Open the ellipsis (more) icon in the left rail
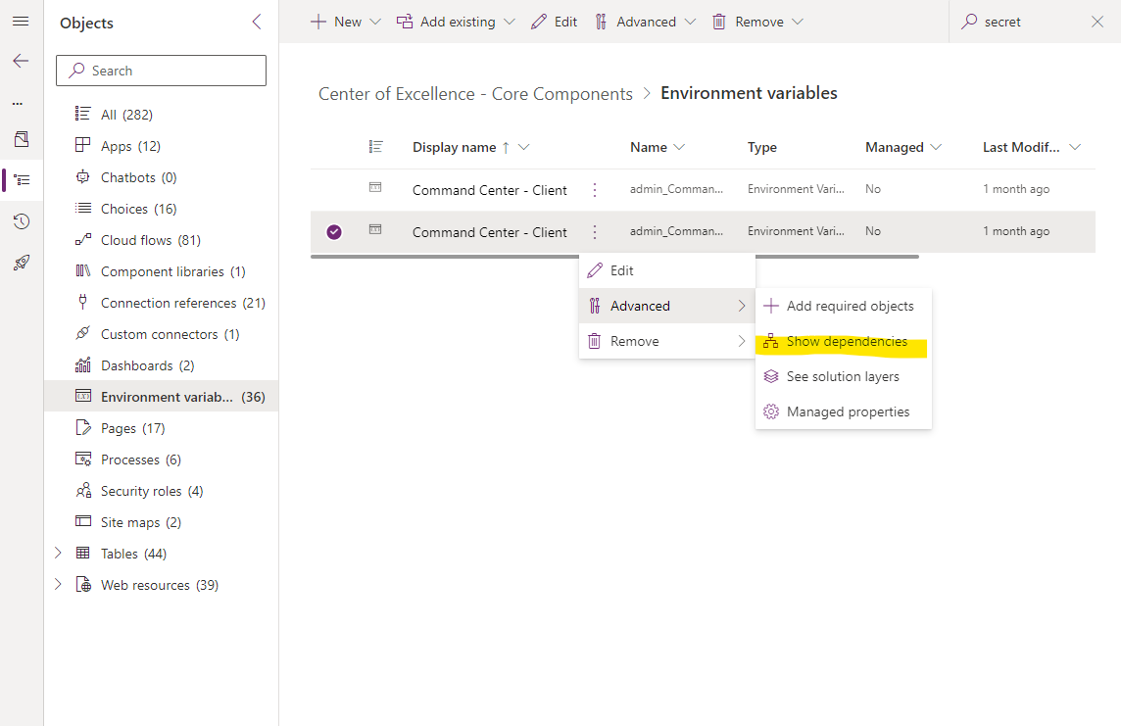Image resolution: width=1121 pixels, height=726 pixels. tap(21, 102)
